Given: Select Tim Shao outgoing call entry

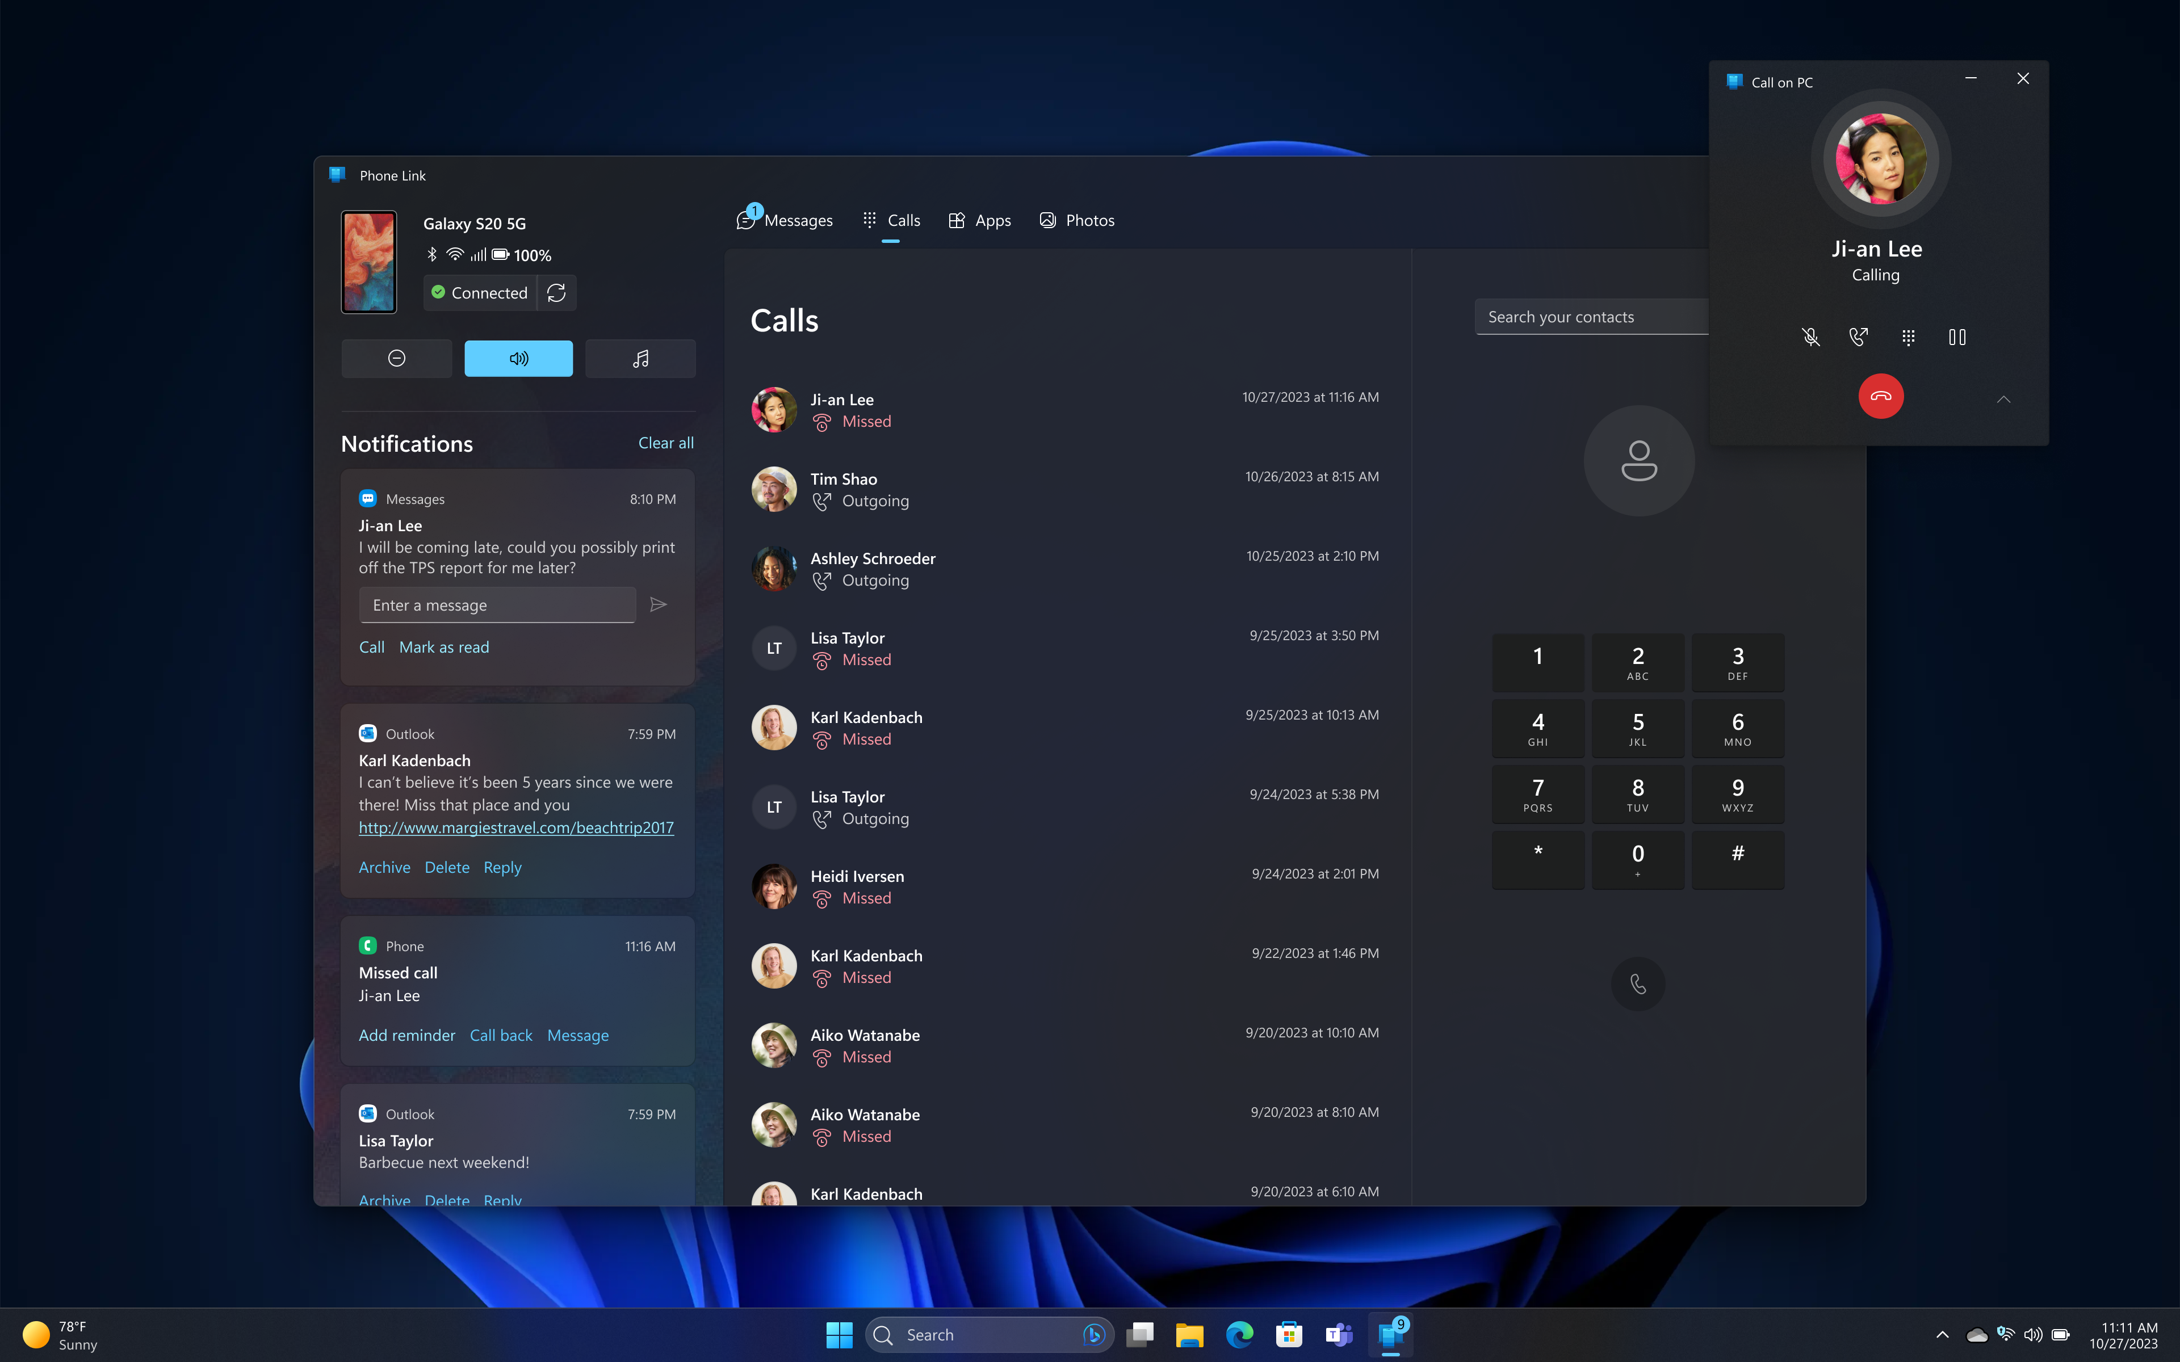Looking at the screenshot, I should click(x=1066, y=489).
